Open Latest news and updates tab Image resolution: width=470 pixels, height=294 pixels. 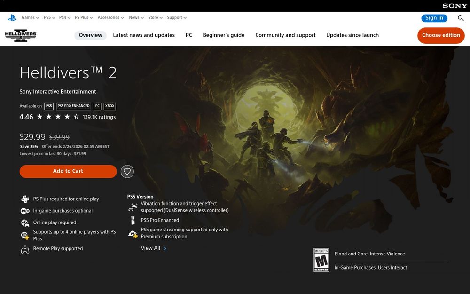(x=144, y=35)
